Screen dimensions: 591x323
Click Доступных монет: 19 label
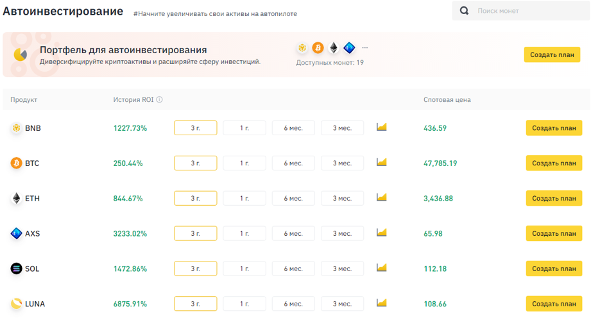330,63
